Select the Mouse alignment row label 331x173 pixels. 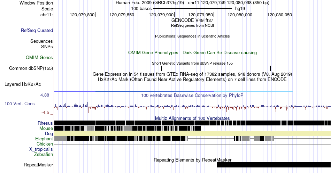tap(46, 128)
